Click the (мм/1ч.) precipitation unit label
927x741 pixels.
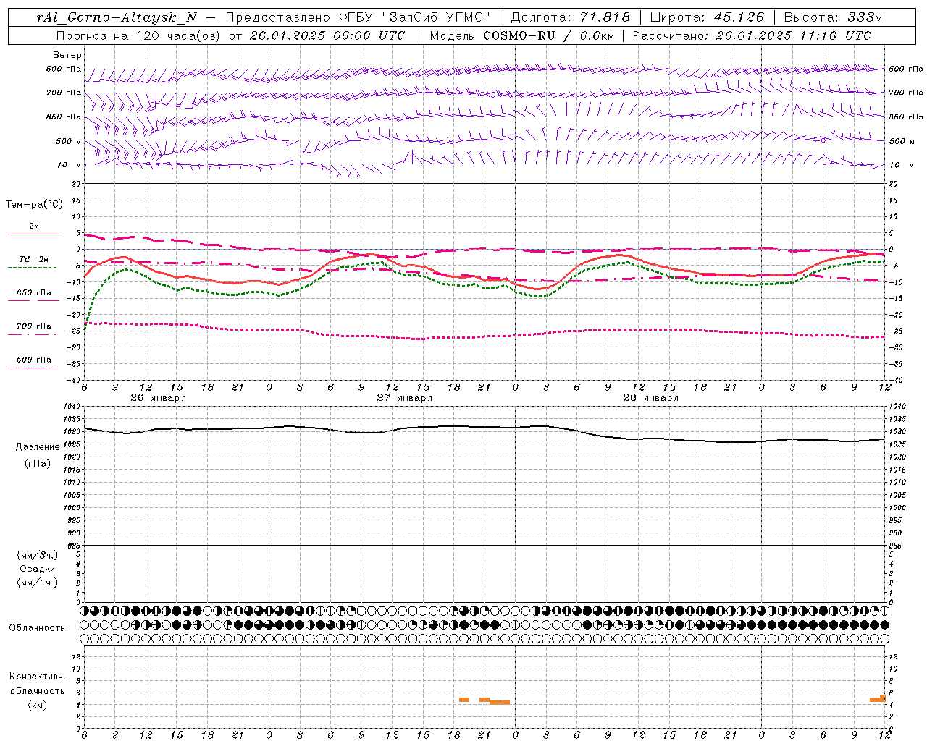coord(38,583)
